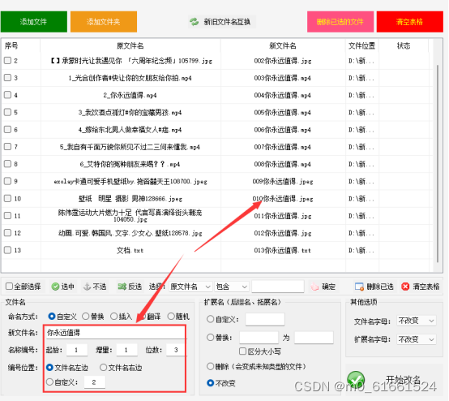The image size is (449, 401).
Task: Tick the checkbox for row 8
Action: coord(8,164)
